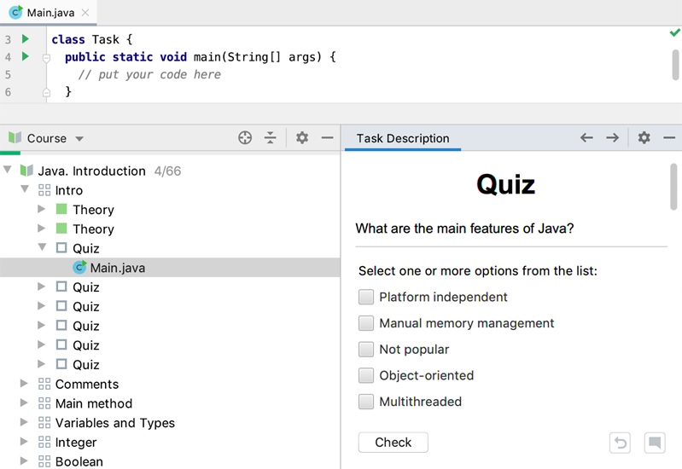The image size is (682, 469).
Task: Select the Task Description tab
Action: point(402,138)
